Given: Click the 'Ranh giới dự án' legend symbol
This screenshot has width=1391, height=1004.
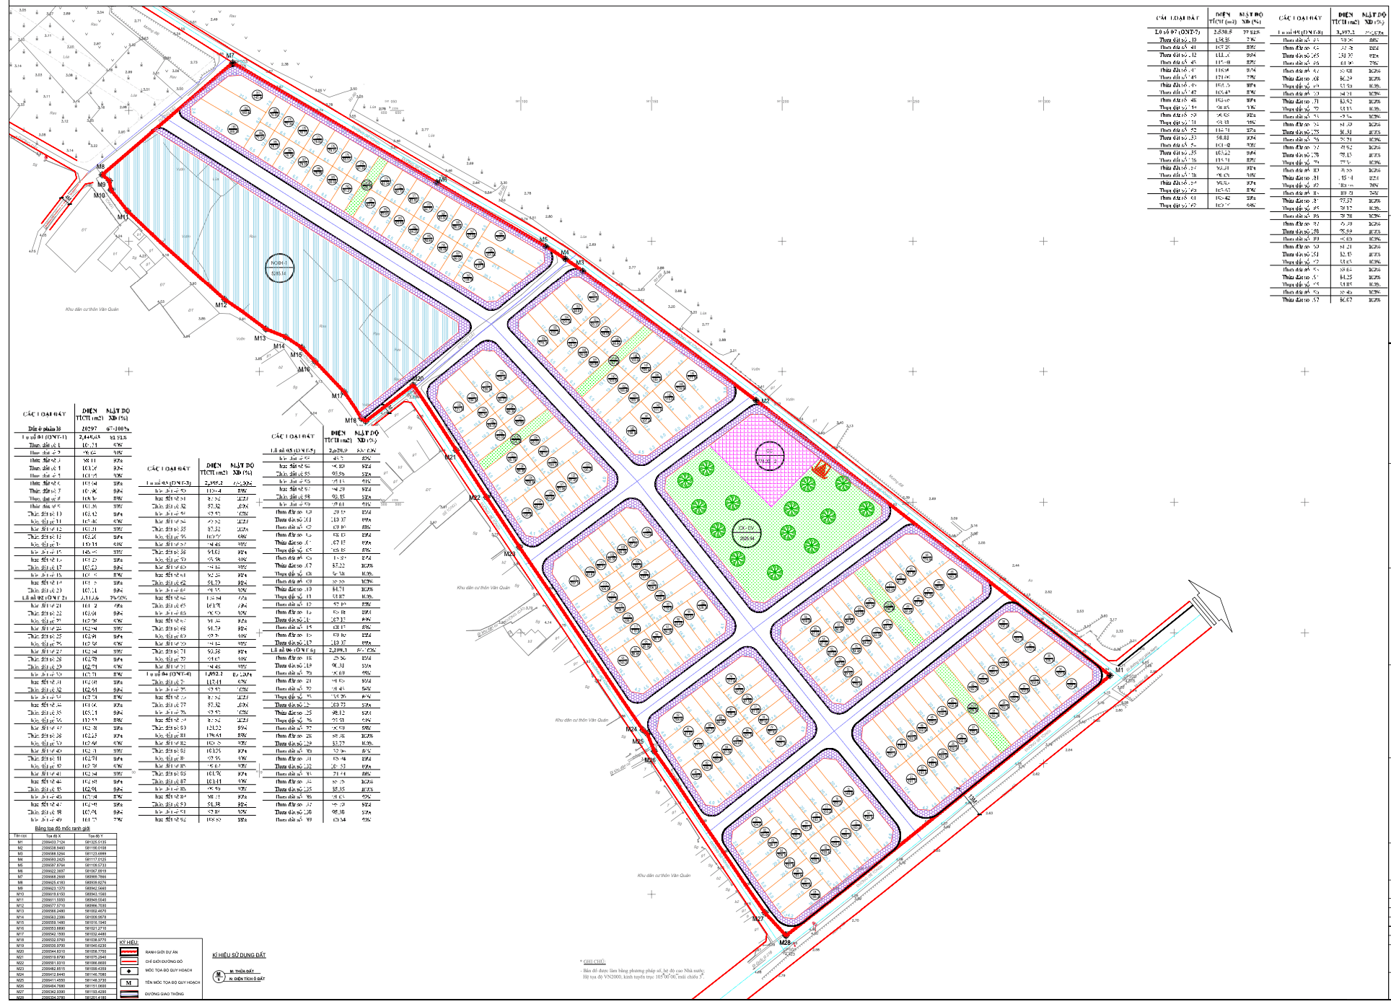Looking at the screenshot, I should [129, 951].
